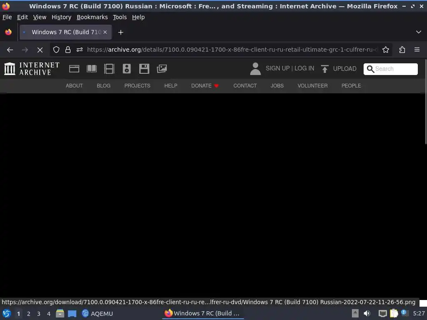
Task: Close the Windows 7 RC tab
Action: pos(105,32)
